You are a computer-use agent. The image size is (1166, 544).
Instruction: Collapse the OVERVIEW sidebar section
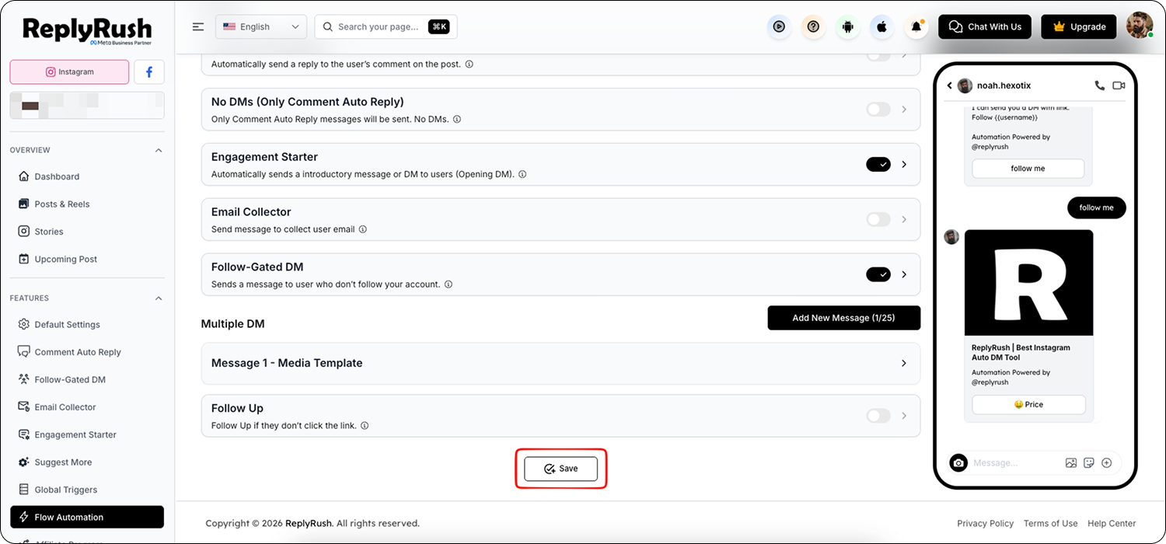click(159, 150)
